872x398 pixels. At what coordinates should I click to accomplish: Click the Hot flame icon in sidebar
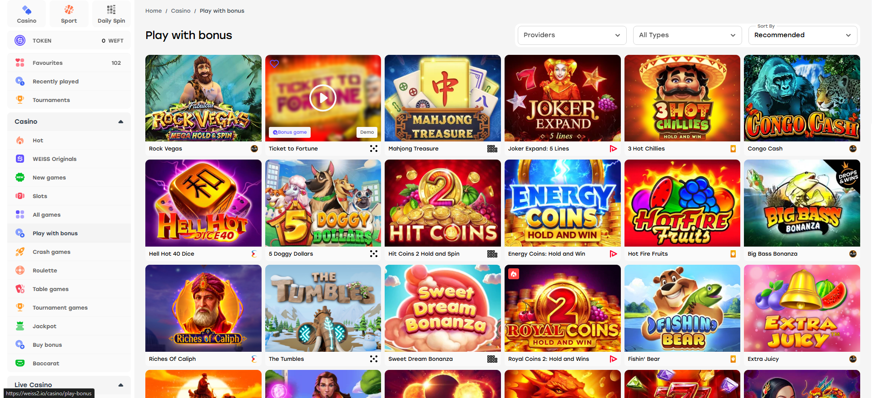point(20,141)
